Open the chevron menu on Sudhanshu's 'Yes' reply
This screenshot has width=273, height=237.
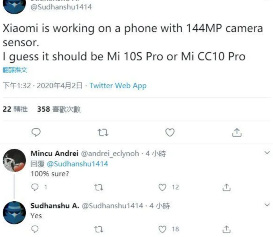[x=267, y=205]
